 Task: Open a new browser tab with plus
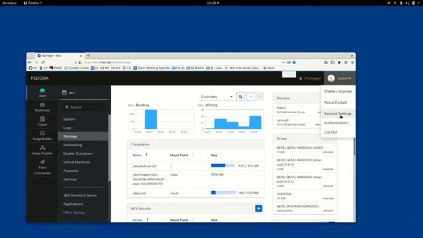click(x=88, y=56)
